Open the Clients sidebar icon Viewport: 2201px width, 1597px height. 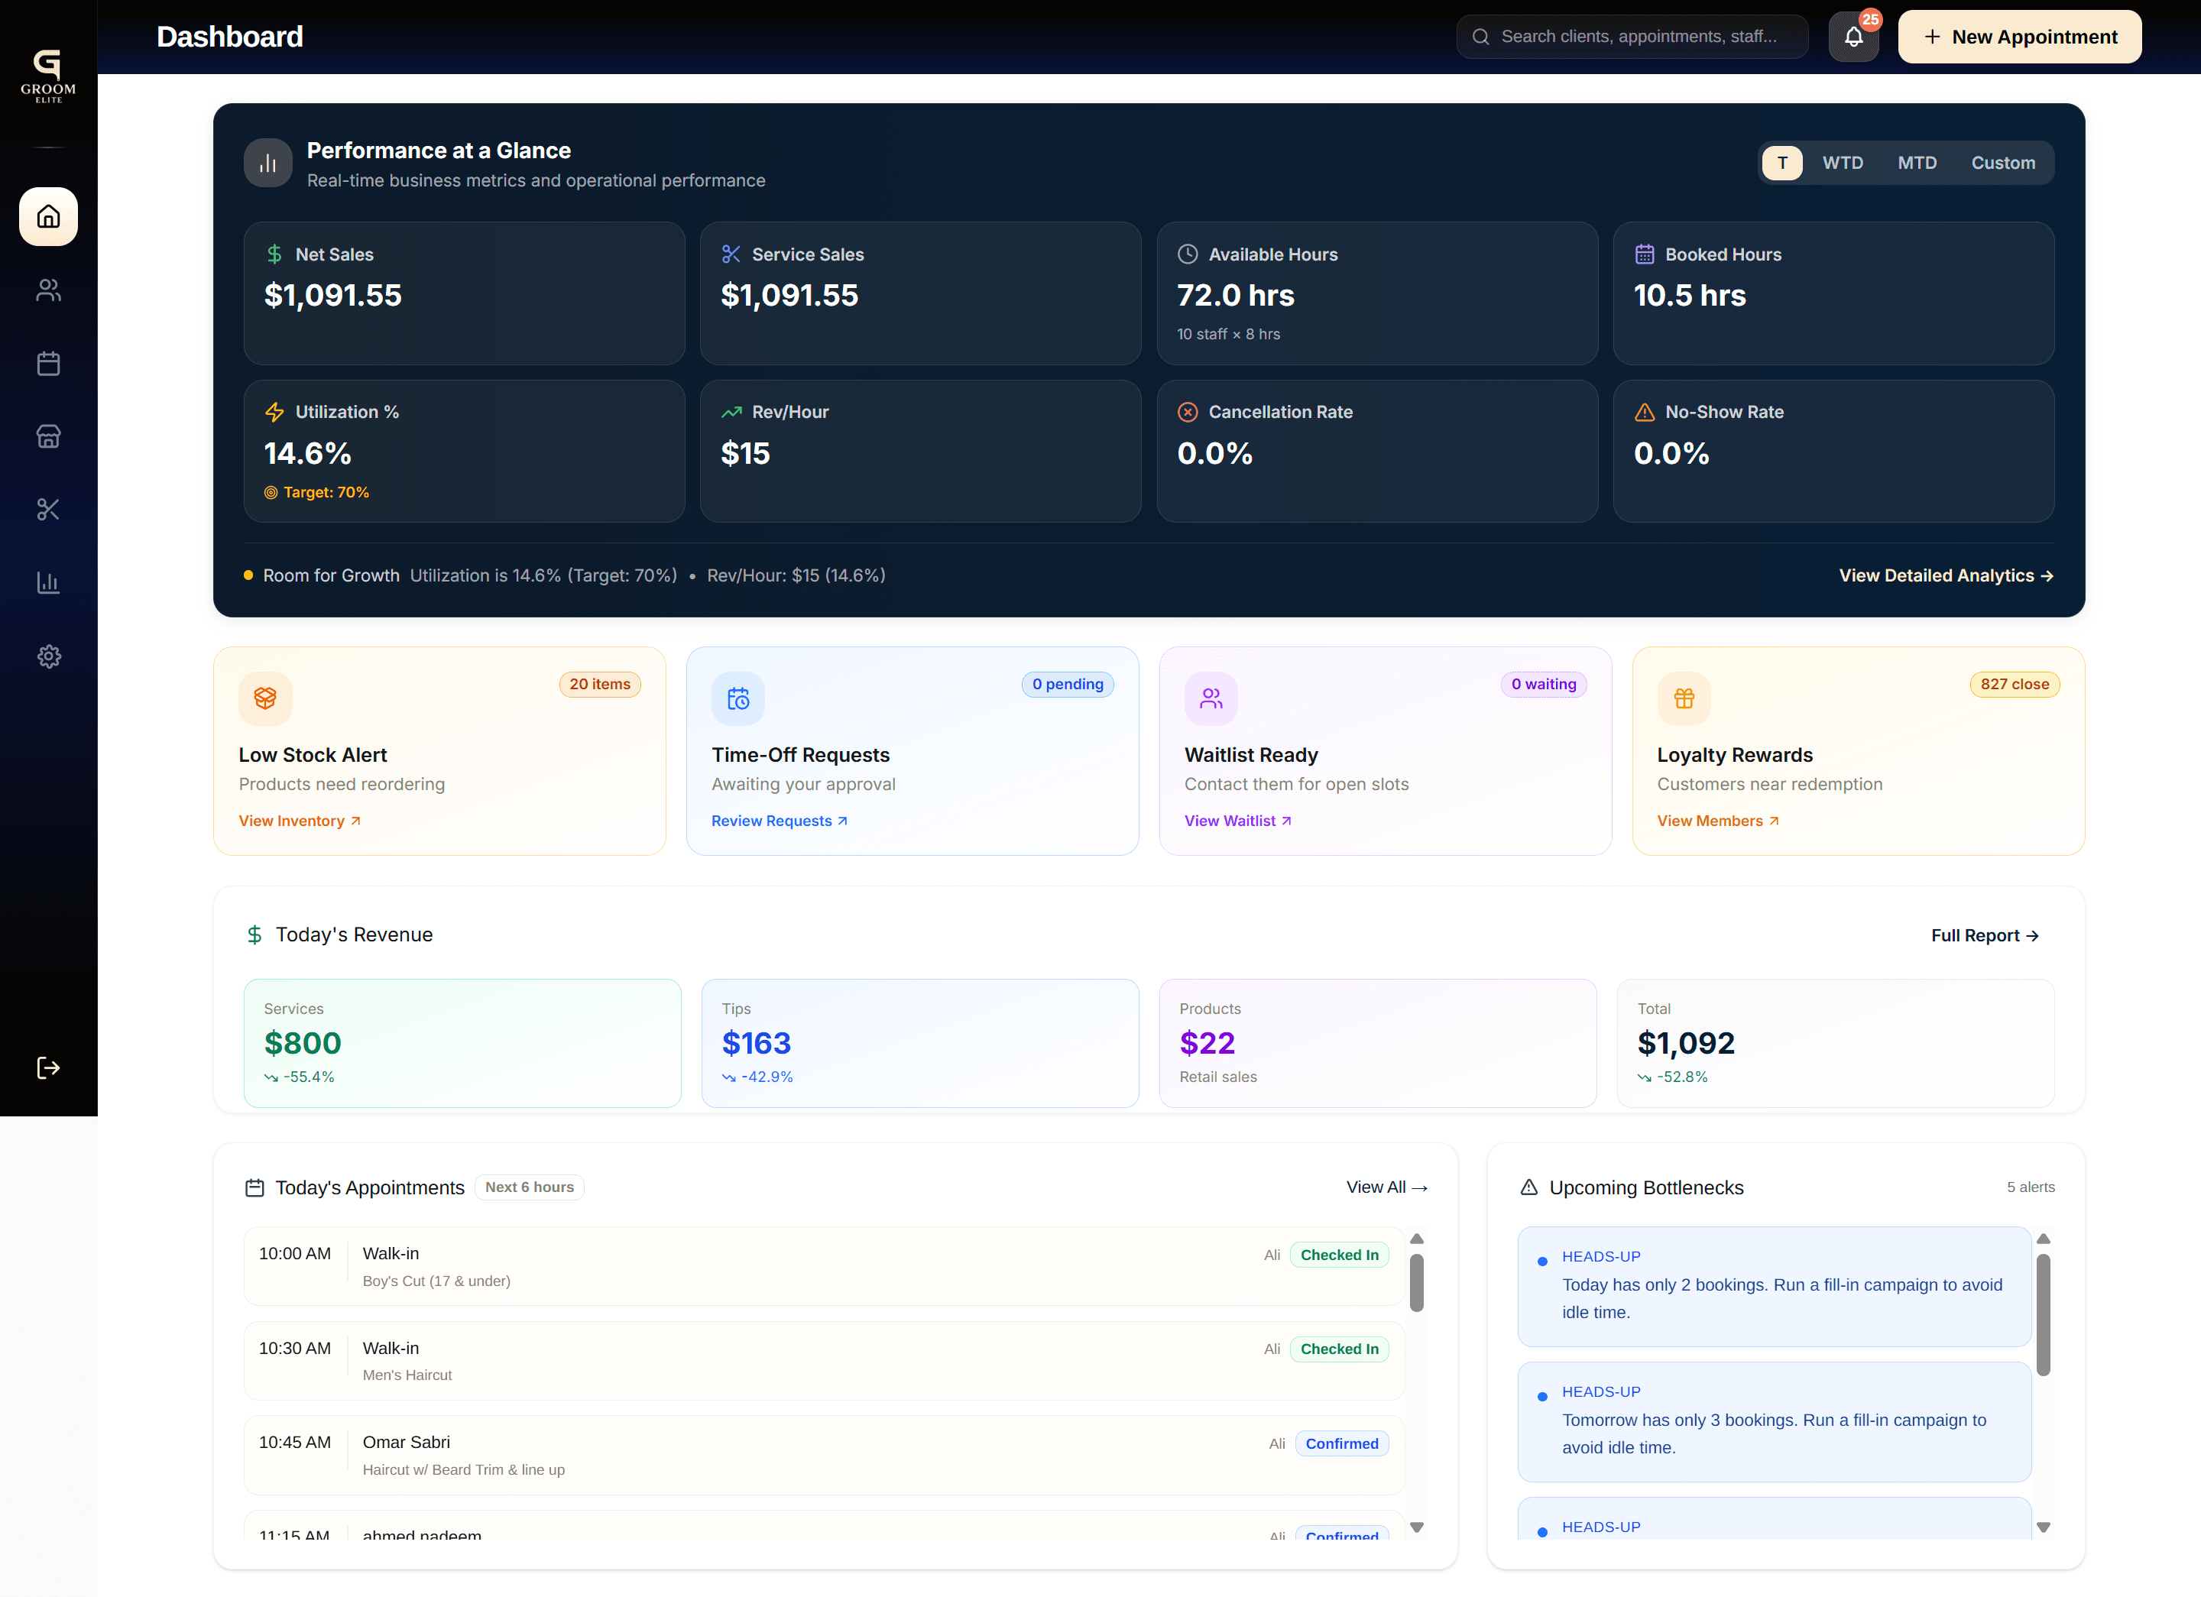(x=48, y=290)
